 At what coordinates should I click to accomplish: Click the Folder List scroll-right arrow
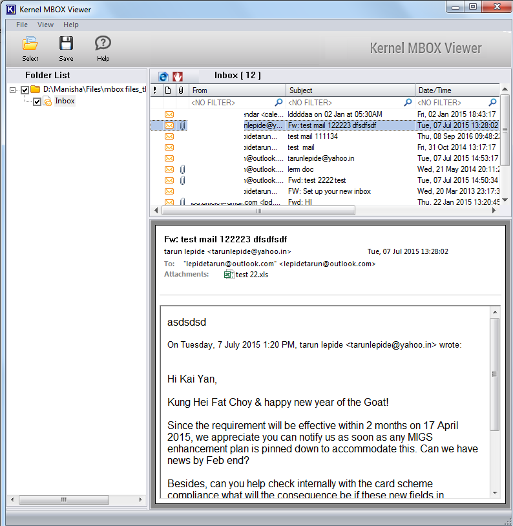click(141, 500)
